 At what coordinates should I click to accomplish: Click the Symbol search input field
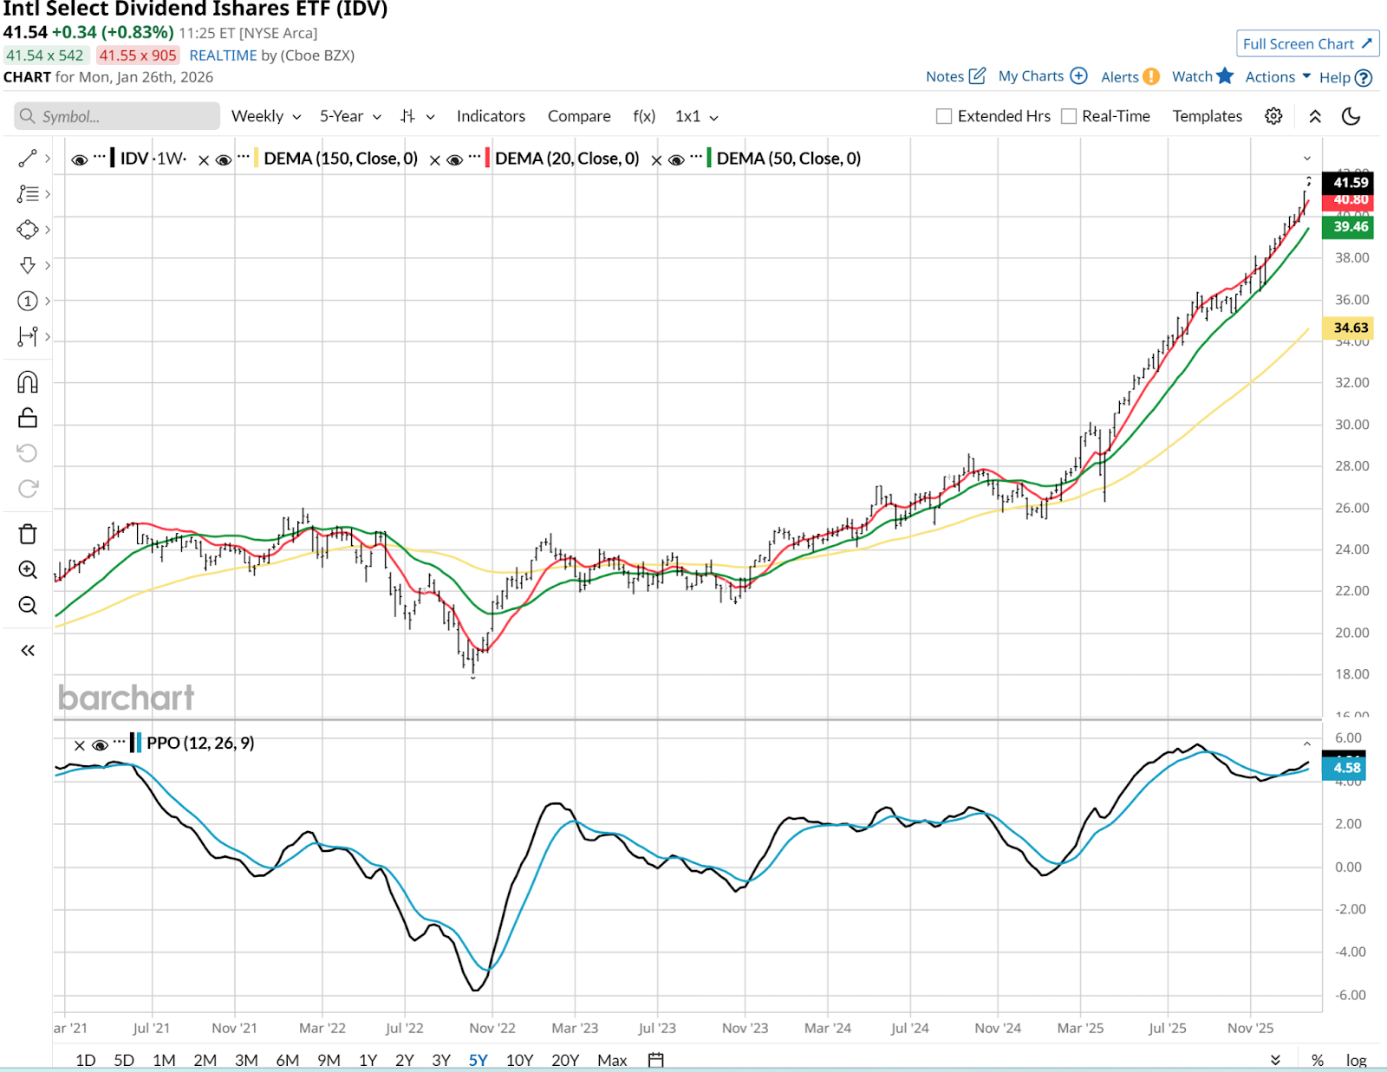[117, 116]
